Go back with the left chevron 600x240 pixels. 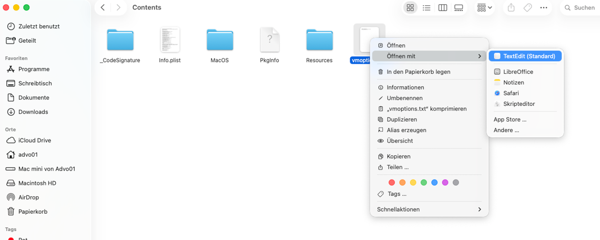[x=103, y=8]
